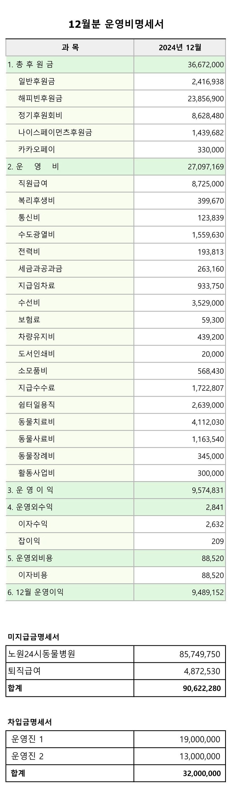Click the 운 영 비 total 27,097,169
This screenshot has height=803, width=236.
pyautogui.click(x=205, y=167)
